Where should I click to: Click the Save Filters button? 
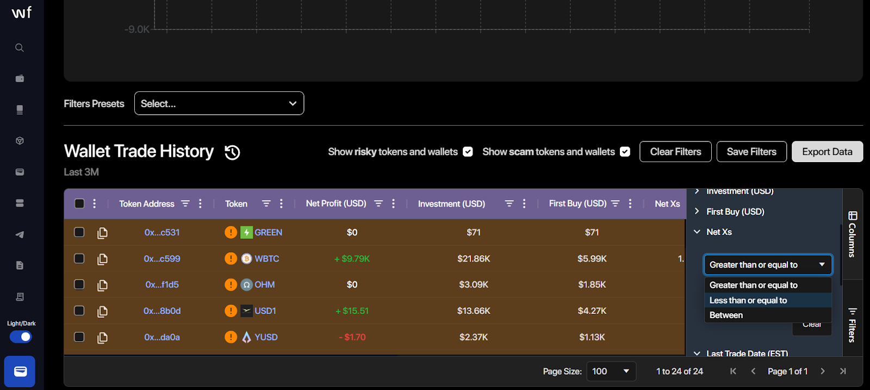(751, 152)
